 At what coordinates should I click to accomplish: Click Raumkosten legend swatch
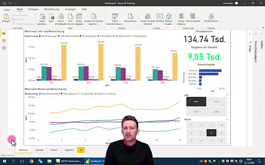click(98, 36)
